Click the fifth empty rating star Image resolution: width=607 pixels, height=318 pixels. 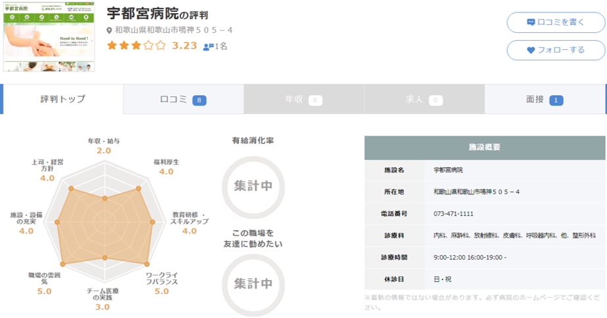(x=161, y=46)
